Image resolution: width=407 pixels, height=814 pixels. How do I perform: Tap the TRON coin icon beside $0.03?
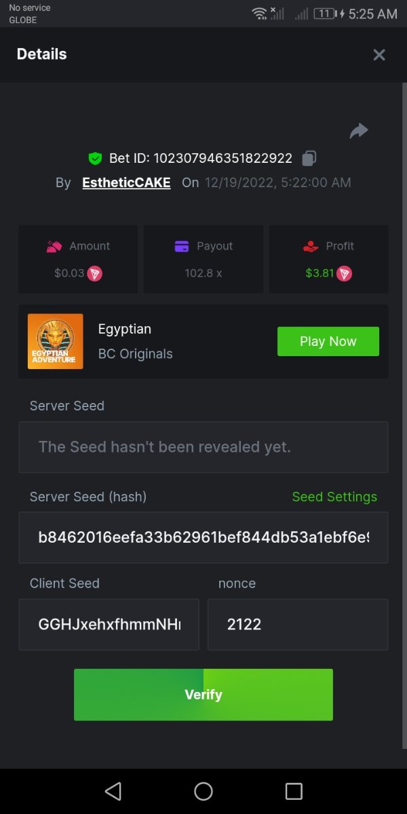(x=95, y=273)
